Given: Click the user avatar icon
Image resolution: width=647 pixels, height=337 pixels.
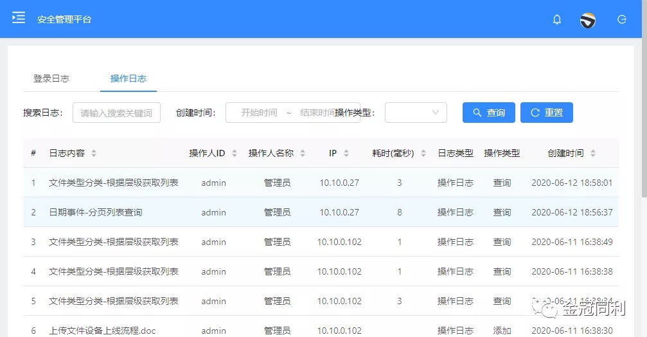Looking at the screenshot, I should pos(587,20).
